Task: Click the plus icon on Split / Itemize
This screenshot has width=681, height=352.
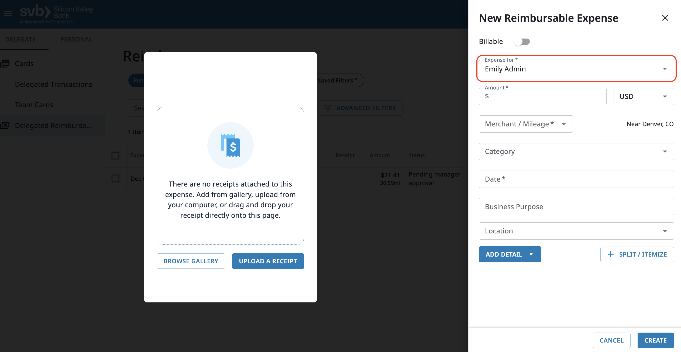Action: pyautogui.click(x=611, y=254)
